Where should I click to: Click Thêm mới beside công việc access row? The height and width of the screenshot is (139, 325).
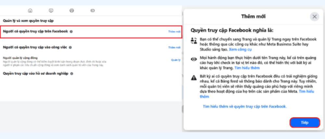click(174, 47)
